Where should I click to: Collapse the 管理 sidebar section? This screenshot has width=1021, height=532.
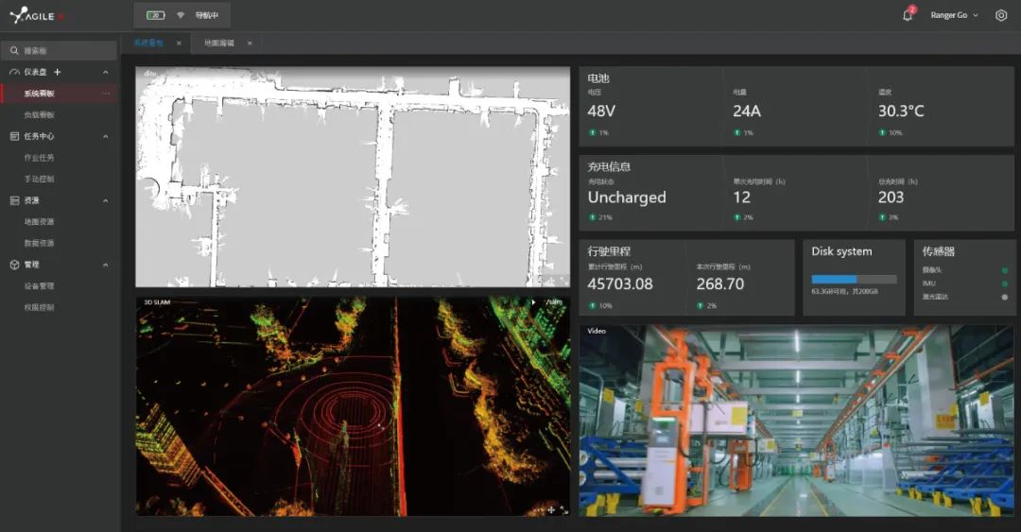tap(105, 265)
